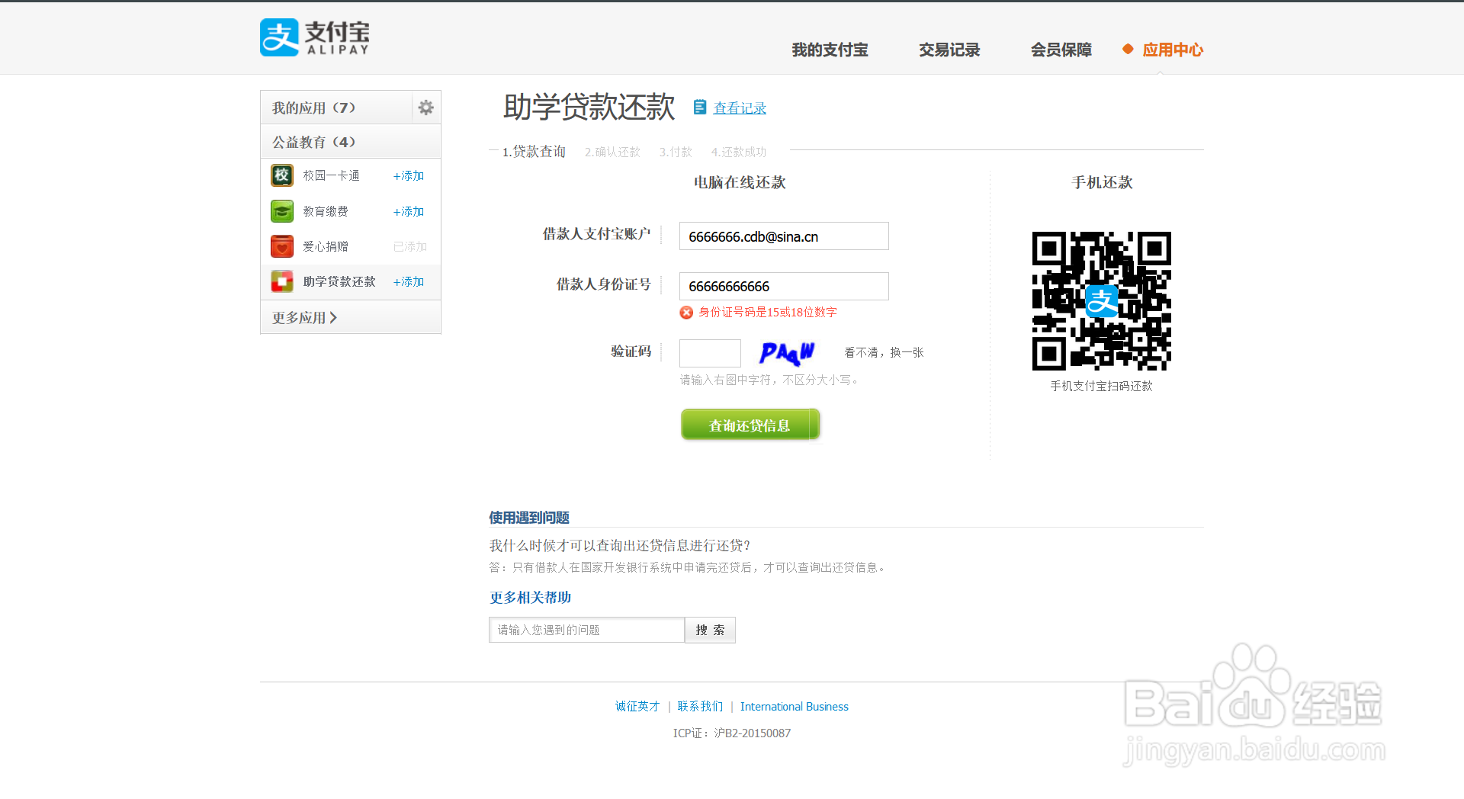Select the 教育缴费 app icon

(281, 211)
